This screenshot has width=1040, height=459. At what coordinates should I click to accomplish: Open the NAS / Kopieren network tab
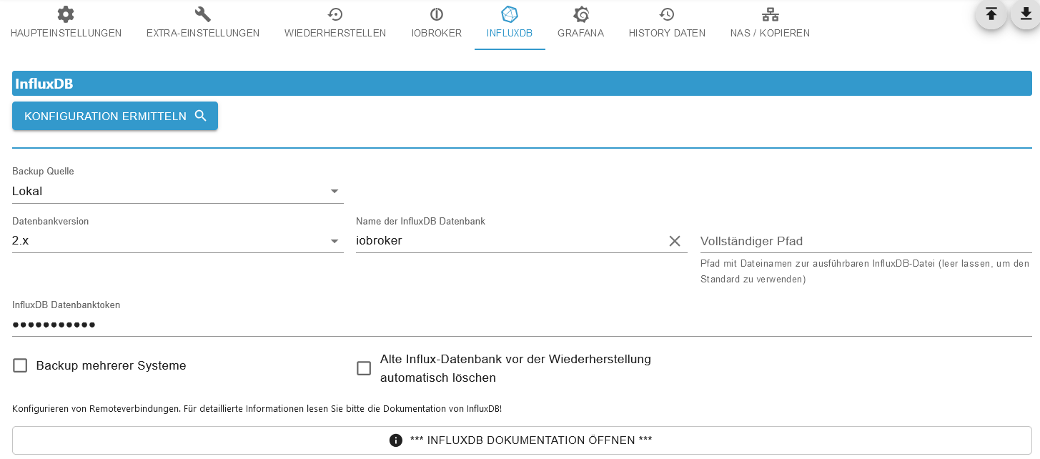coord(770,24)
